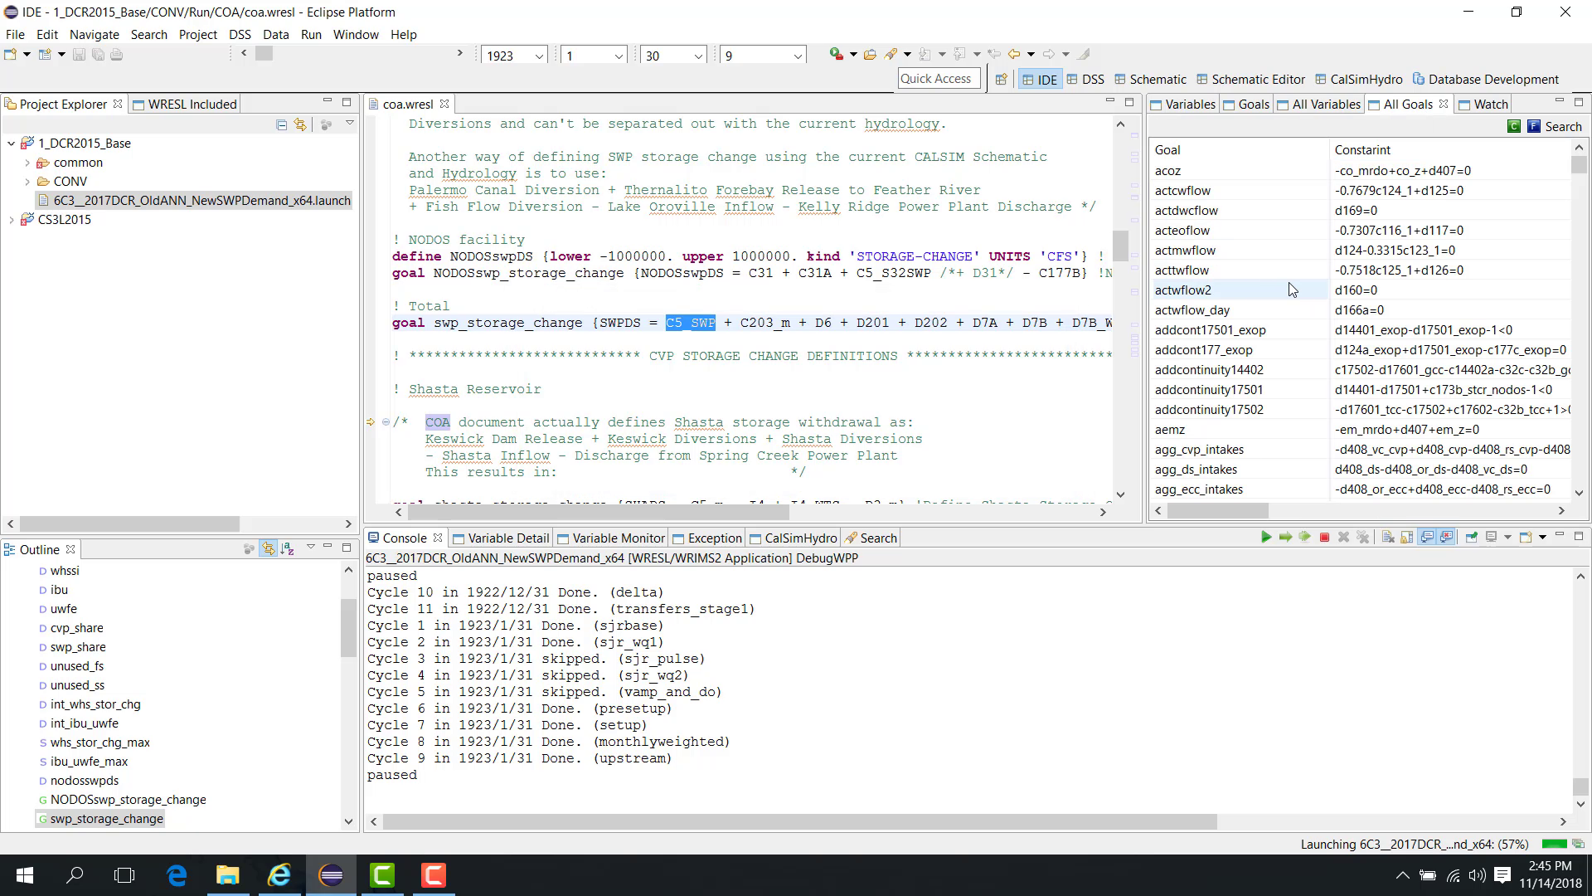Screen dimensions: 1592x896
Task: Click Search button in All Goals
Action: pyautogui.click(x=1563, y=126)
